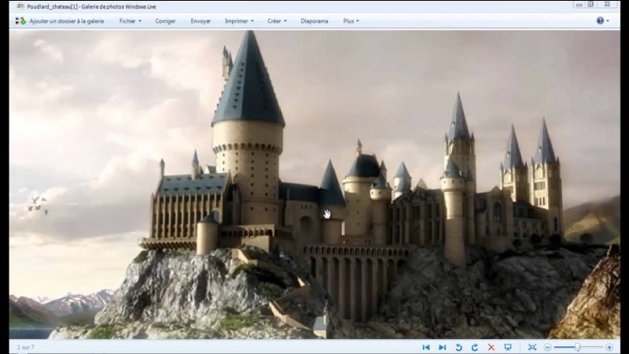Viewport: 629px width, 354px height.
Task: Open the Corriger option
Action: pyautogui.click(x=165, y=21)
